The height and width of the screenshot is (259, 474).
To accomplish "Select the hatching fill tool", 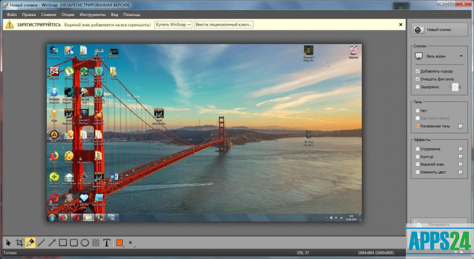I will (95, 242).
